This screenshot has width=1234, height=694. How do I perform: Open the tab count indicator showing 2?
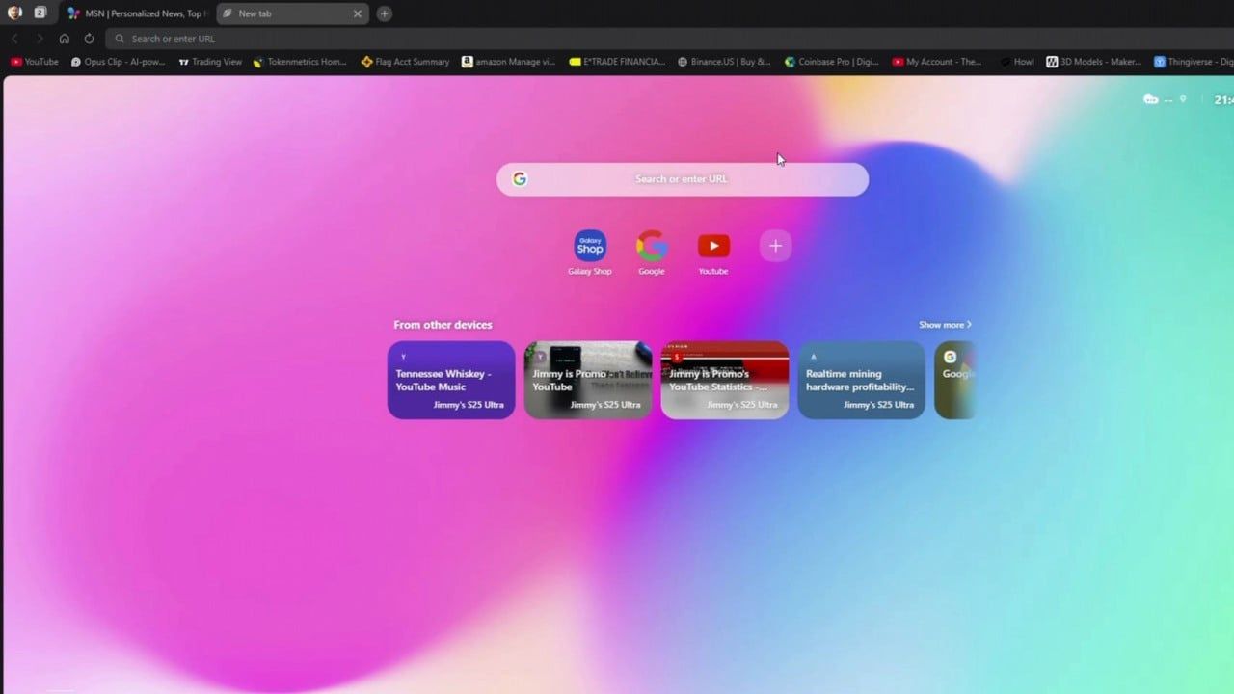pyautogui.click(x=40, y=13)
